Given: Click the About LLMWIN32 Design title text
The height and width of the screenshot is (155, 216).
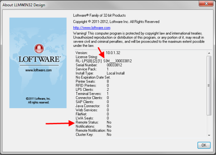Looking at the screenshot, I should pos(24,5).
